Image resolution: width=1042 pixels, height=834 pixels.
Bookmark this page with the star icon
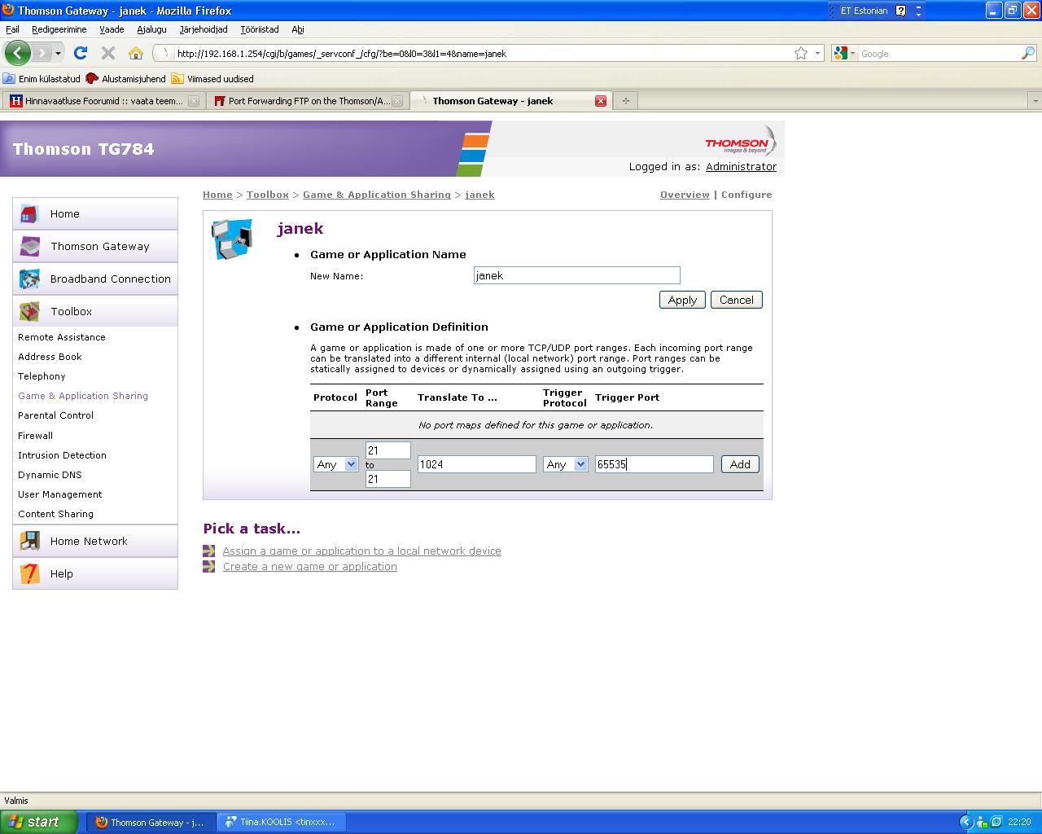(x=801, y=53)
